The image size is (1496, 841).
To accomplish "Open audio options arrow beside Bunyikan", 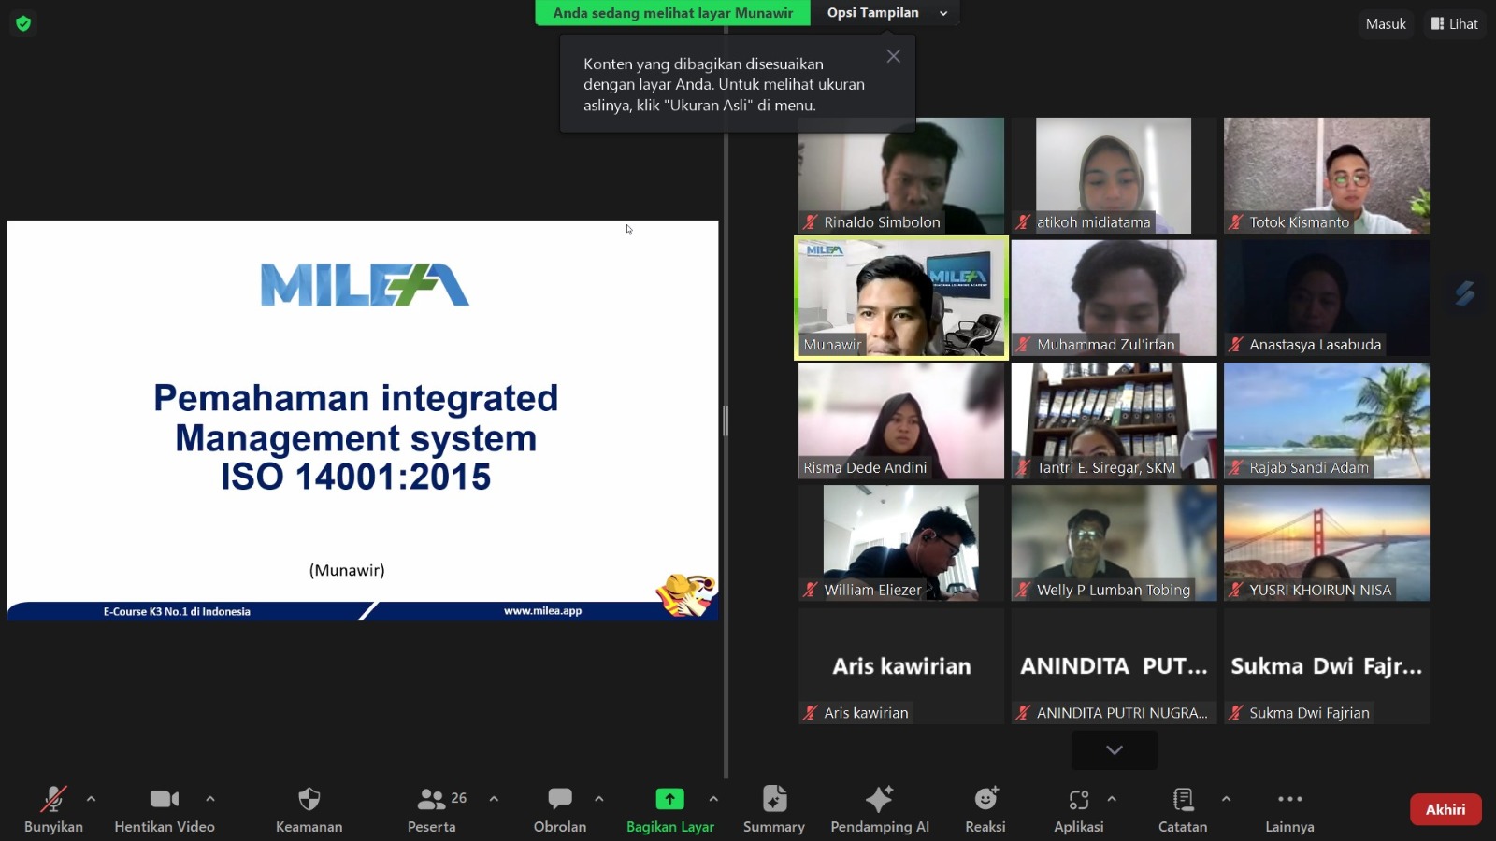I will tap(91, 799).
